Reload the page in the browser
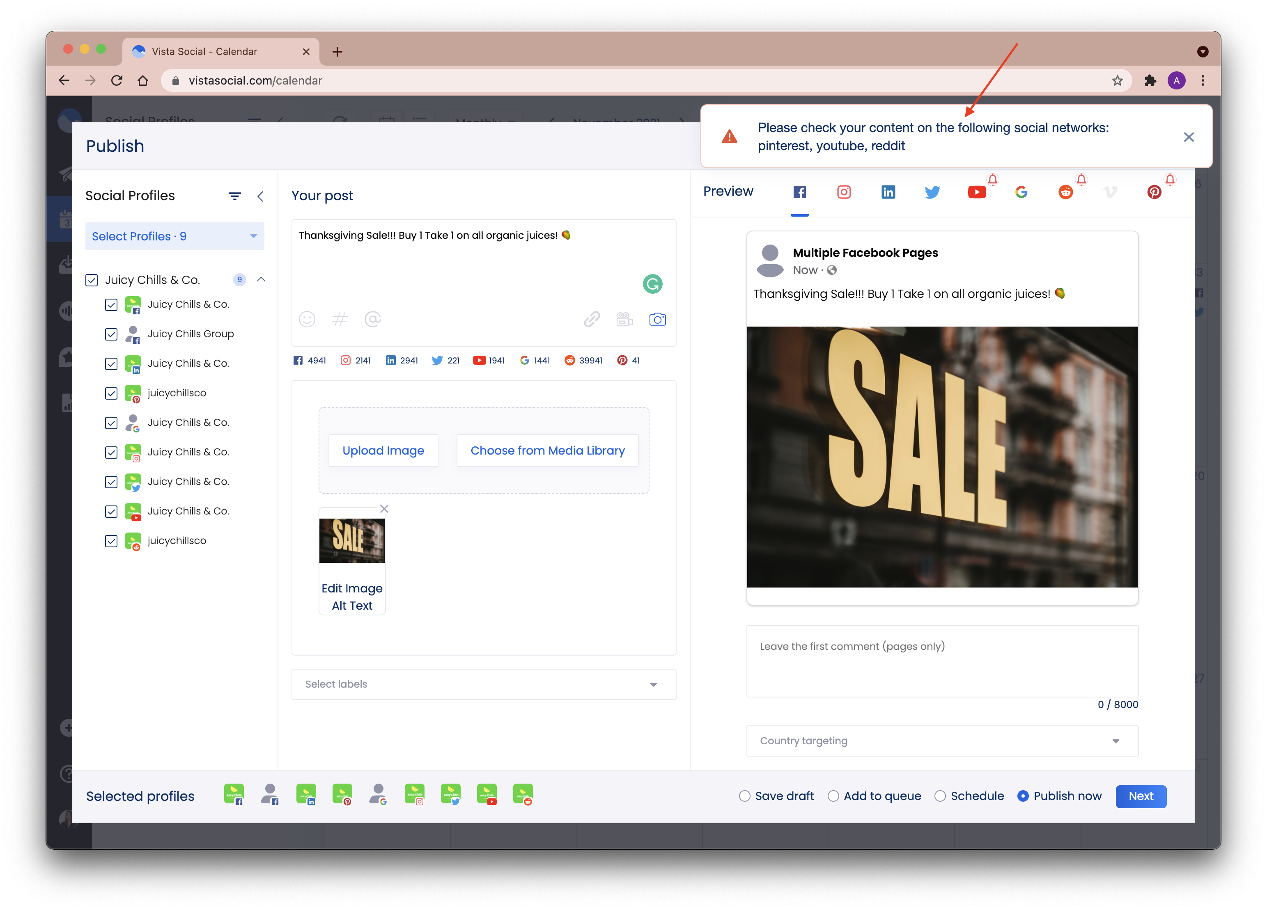The height and width of the screenshot is (910, 1267). (117, 80)
